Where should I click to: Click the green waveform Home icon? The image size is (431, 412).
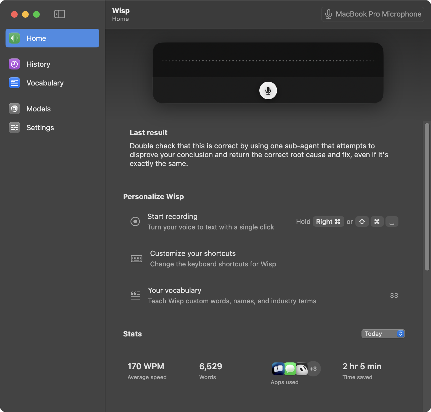tap(14, 38)
